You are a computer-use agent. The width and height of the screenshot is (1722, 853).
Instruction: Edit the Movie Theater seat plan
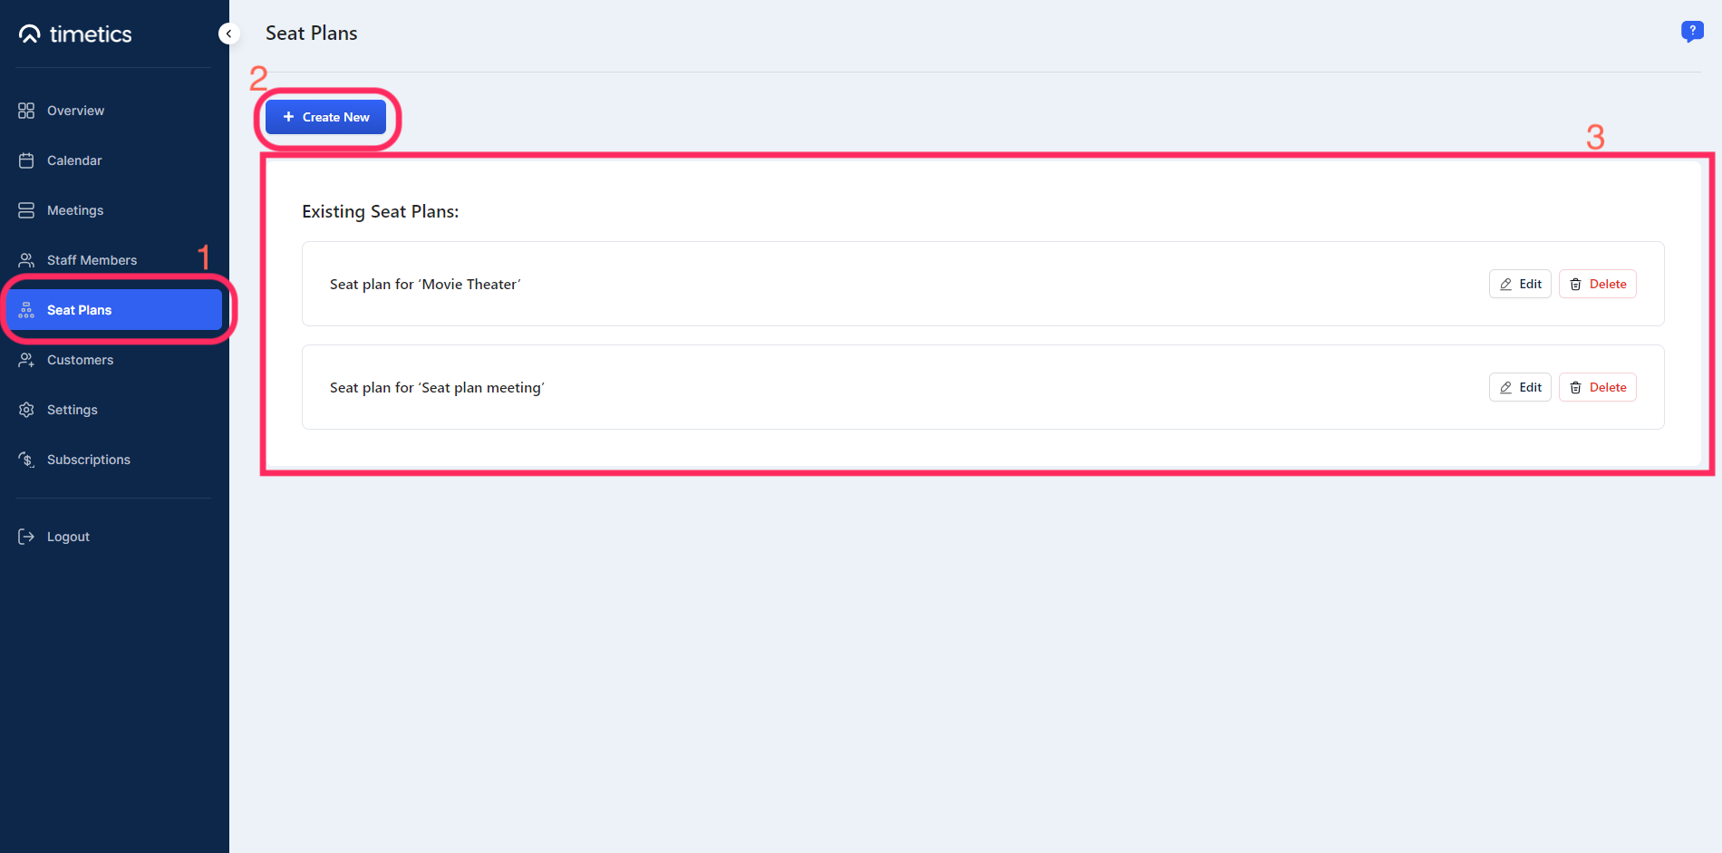[1520, 284]
